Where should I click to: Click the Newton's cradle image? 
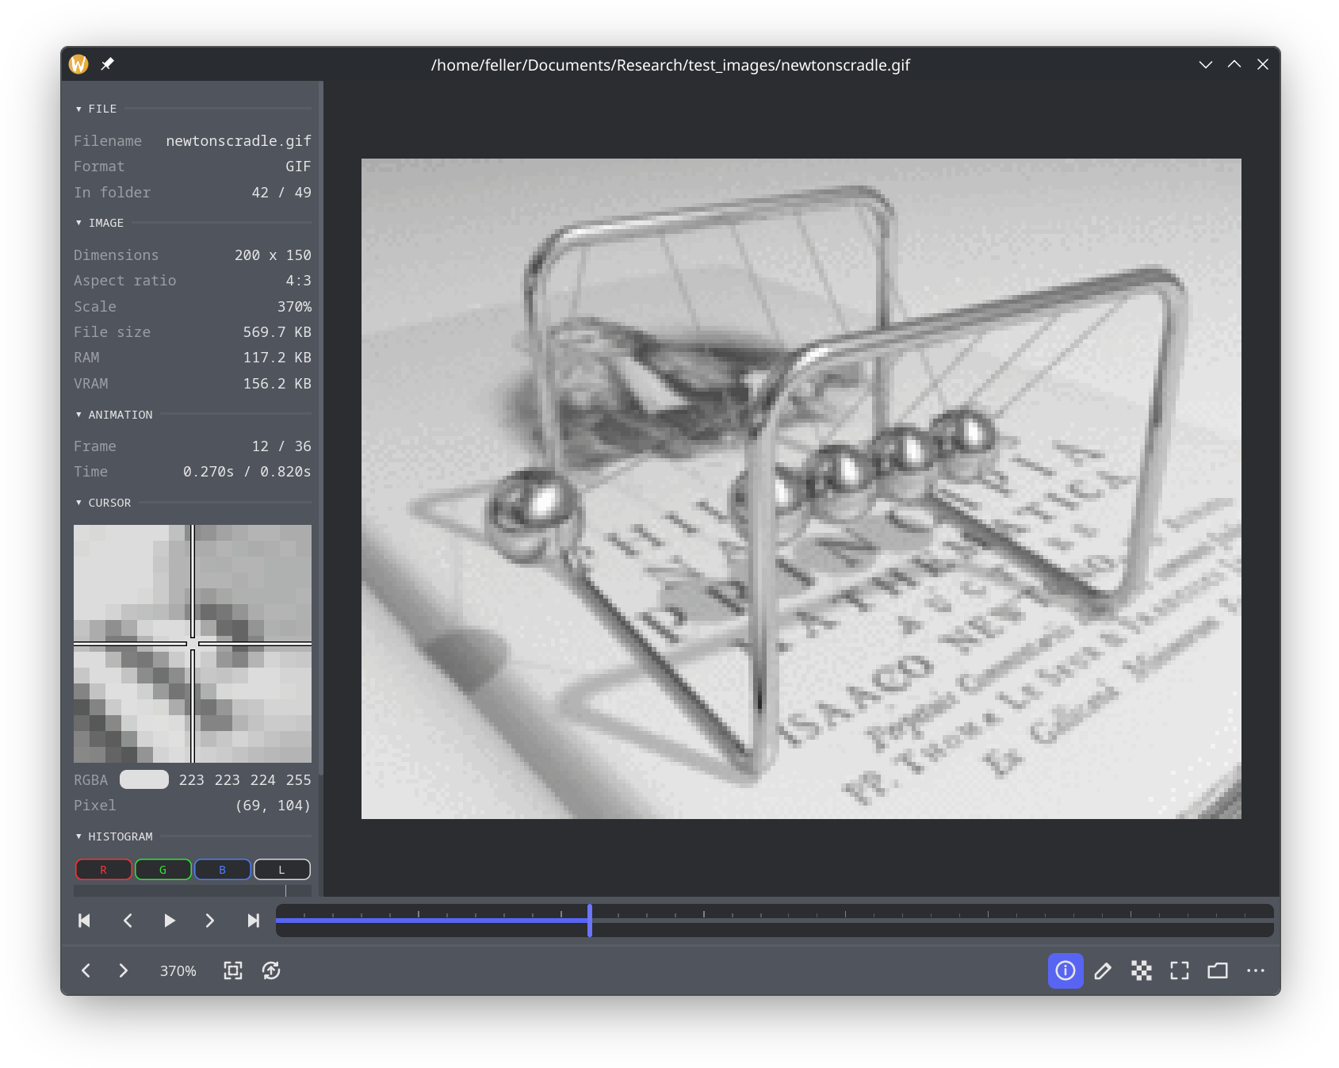pos(801,488)
